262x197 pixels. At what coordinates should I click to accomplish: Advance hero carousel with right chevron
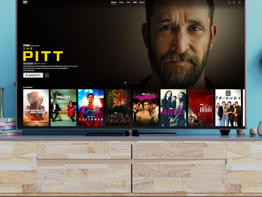[243, 40]
